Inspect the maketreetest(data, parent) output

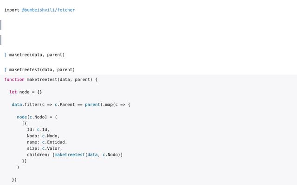point(42,70)
